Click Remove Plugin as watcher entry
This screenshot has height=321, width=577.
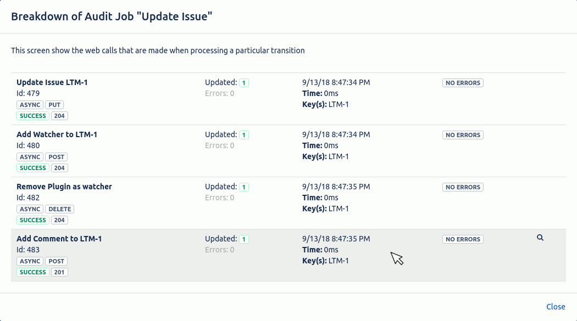(64, 187)
